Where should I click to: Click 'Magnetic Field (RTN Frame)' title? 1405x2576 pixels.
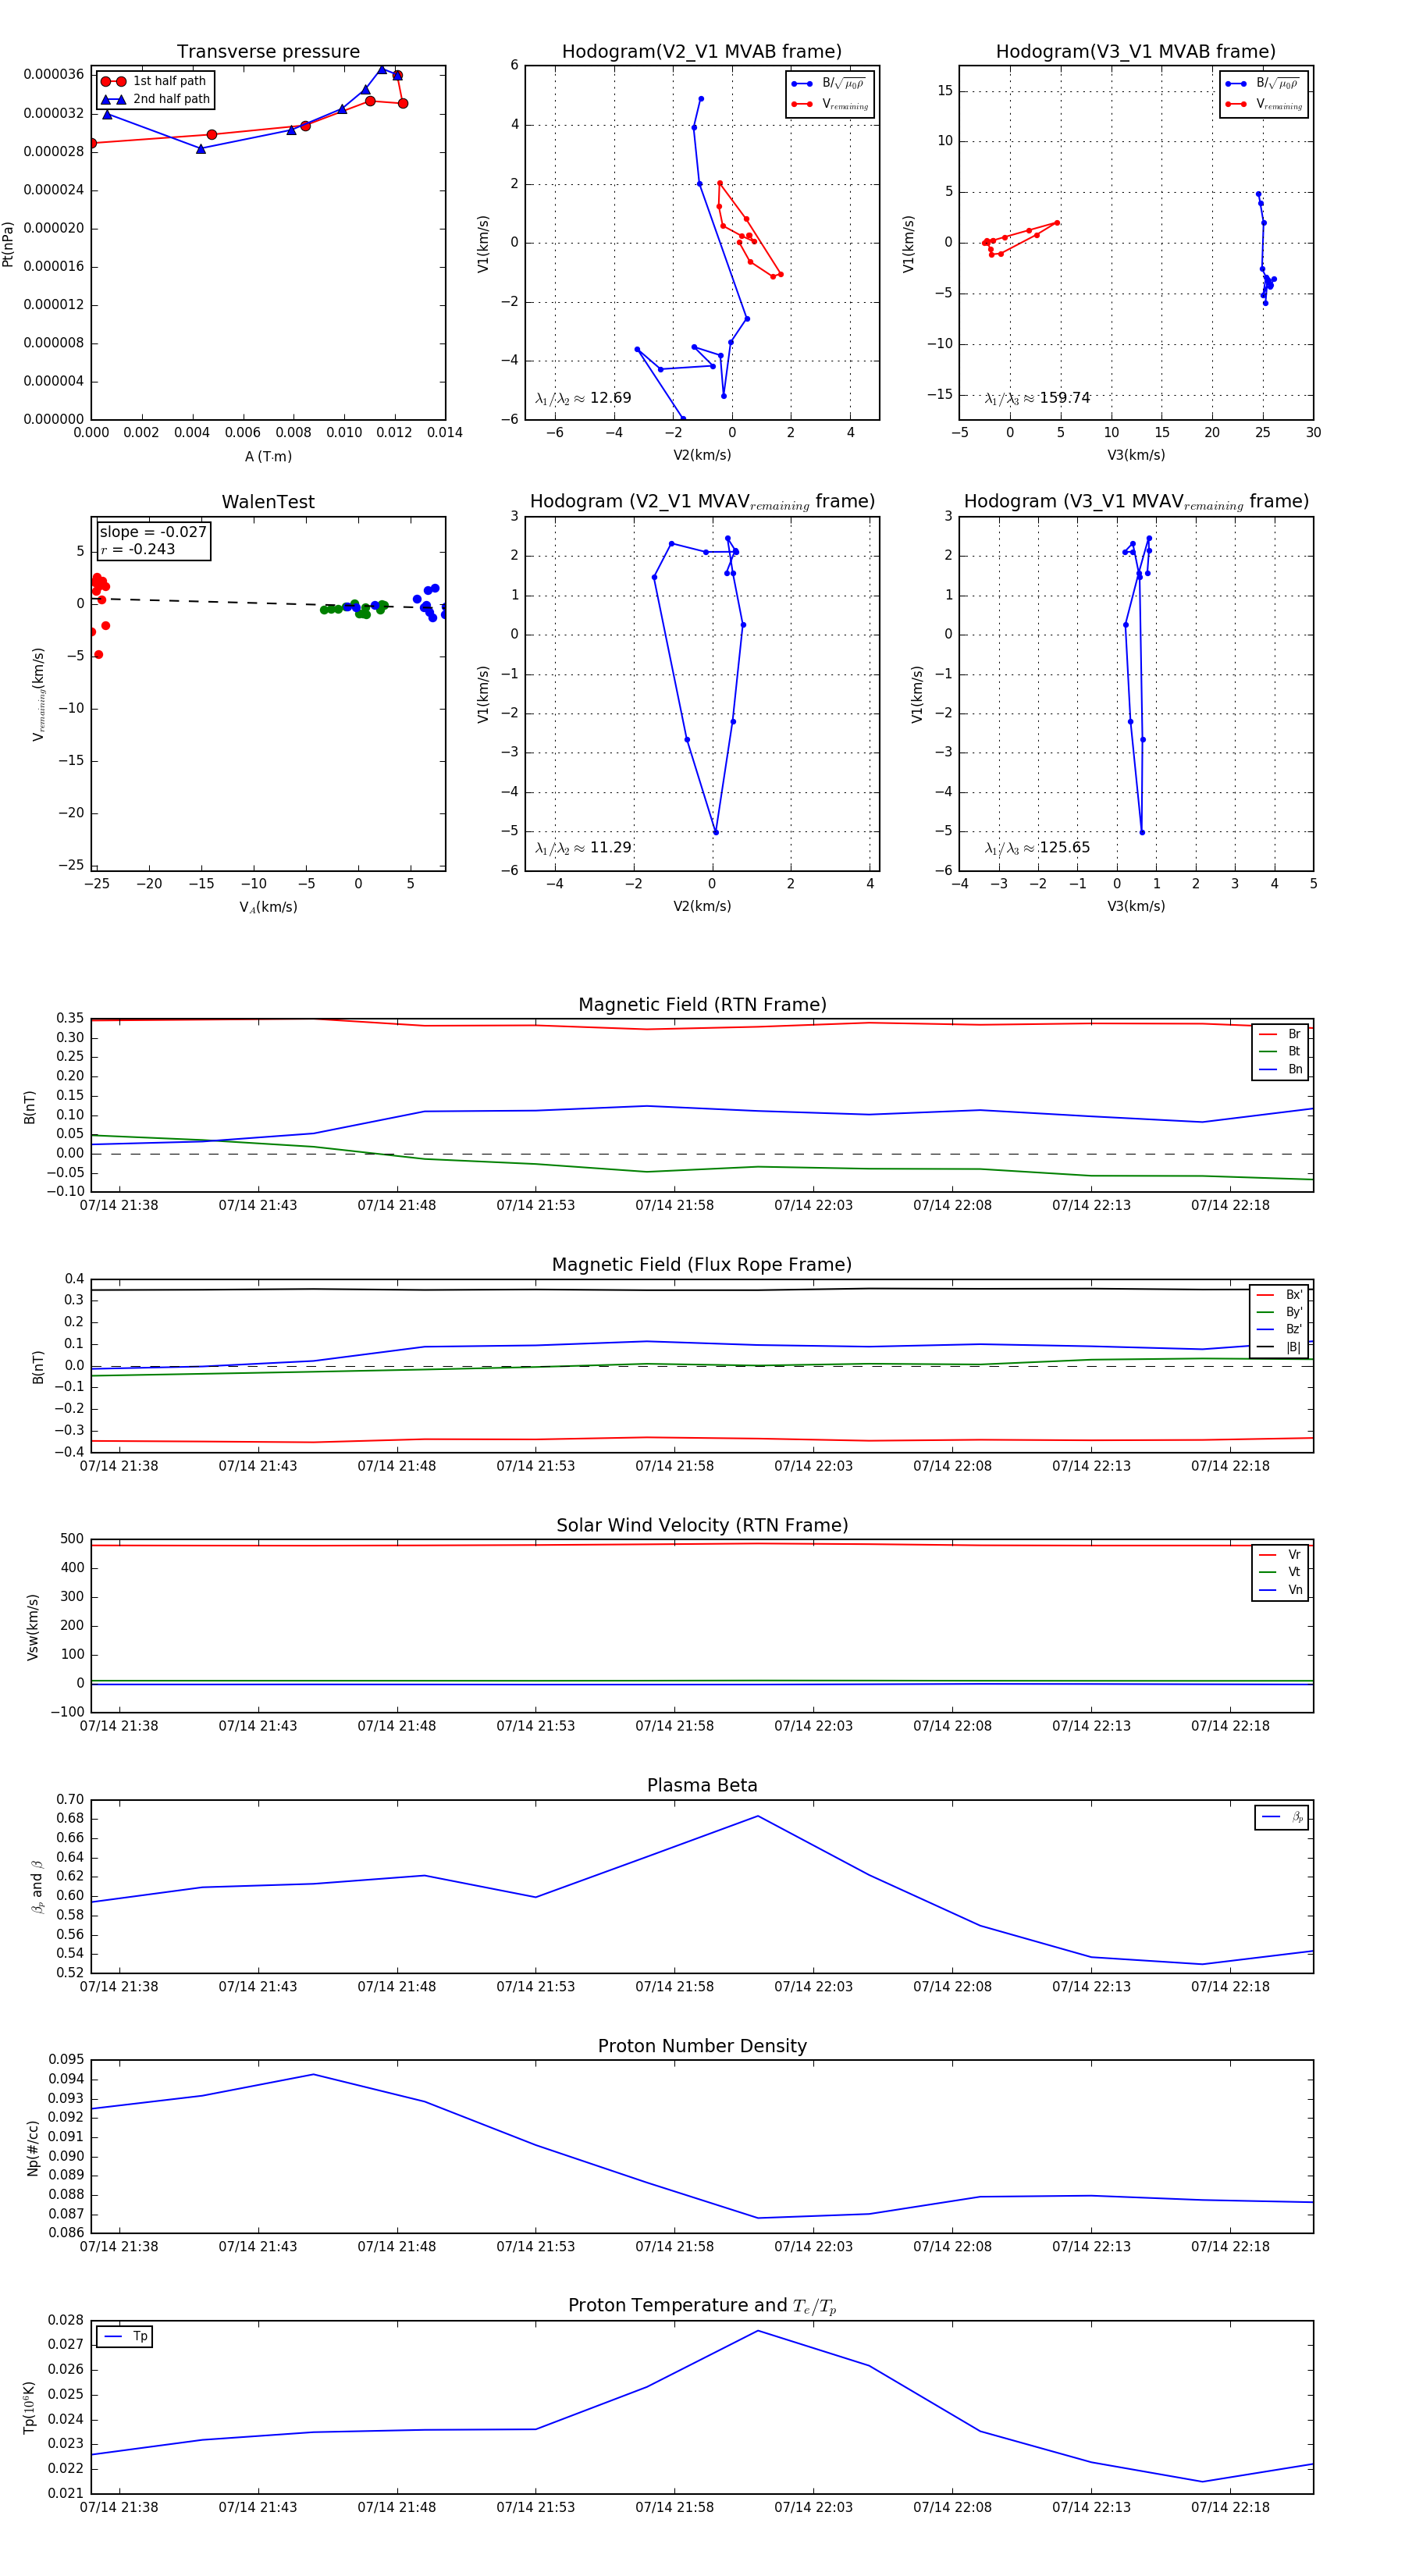click(x=702, y=1005)
